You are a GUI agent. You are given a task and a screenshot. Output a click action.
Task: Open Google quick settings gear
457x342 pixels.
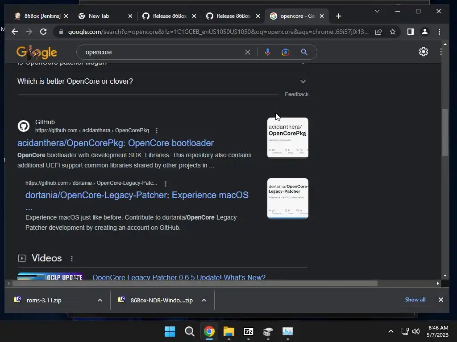click(x=423, y=52)
